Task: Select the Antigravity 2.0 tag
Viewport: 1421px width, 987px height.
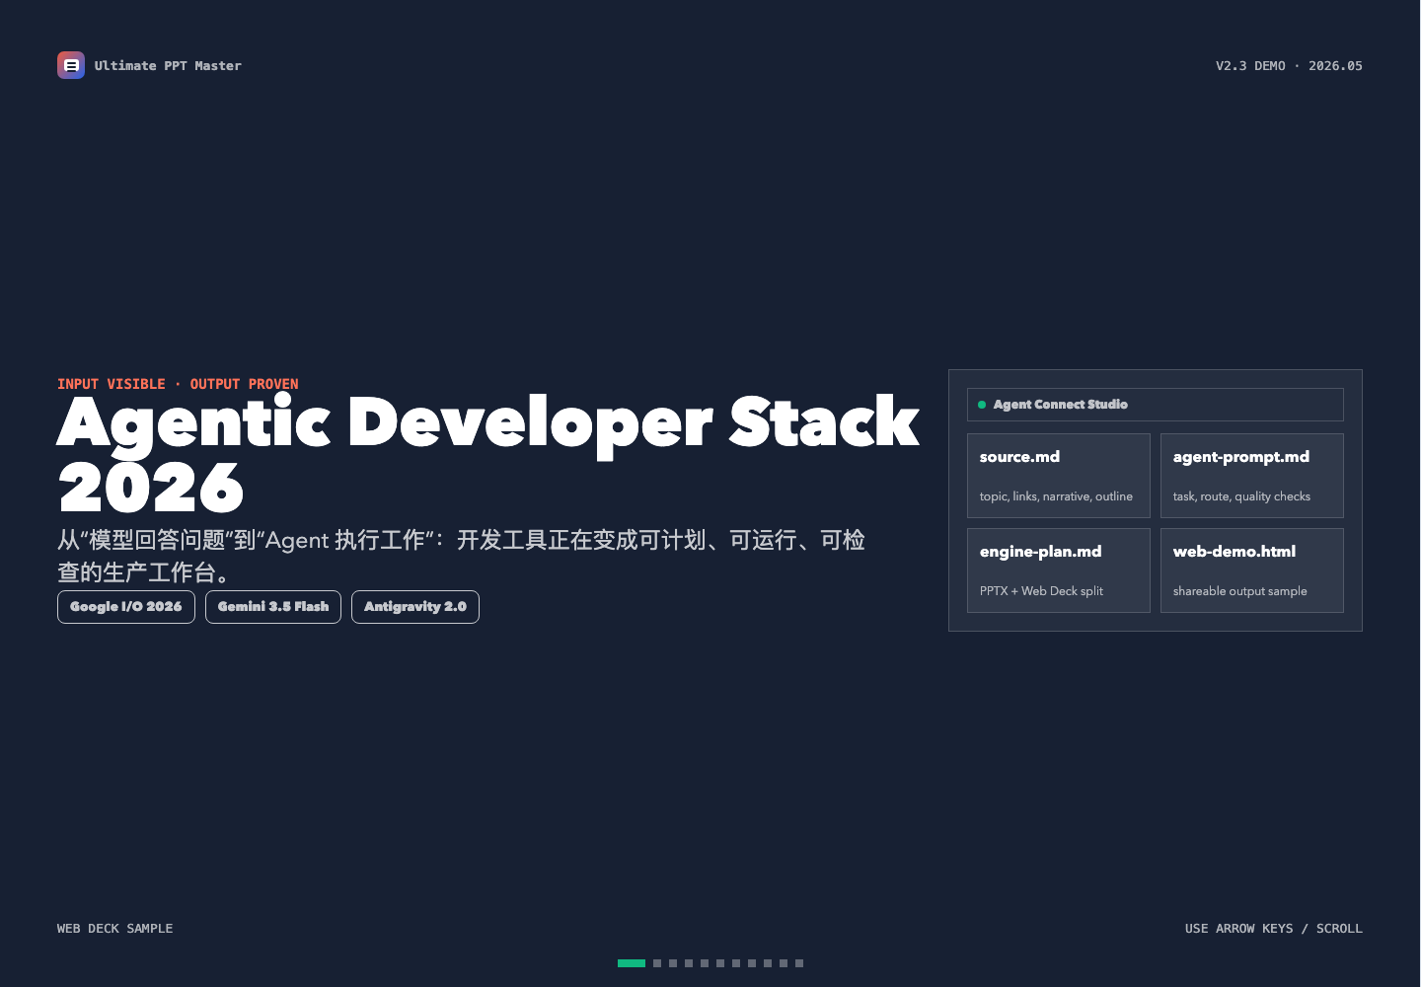Action: pos(415,607)
